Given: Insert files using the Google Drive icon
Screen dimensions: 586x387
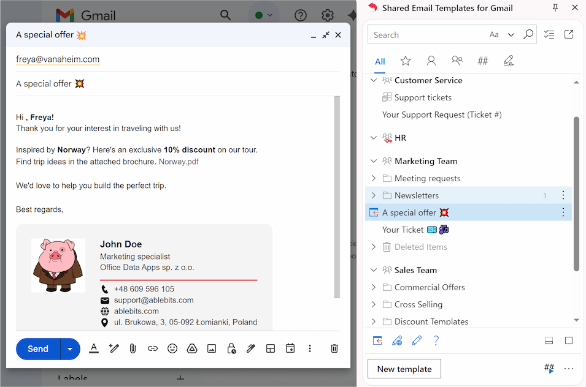Looking at the screenshot, I should (x=192, y=348).
